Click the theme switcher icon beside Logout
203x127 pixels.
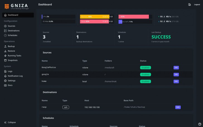[x=190, y=4]
